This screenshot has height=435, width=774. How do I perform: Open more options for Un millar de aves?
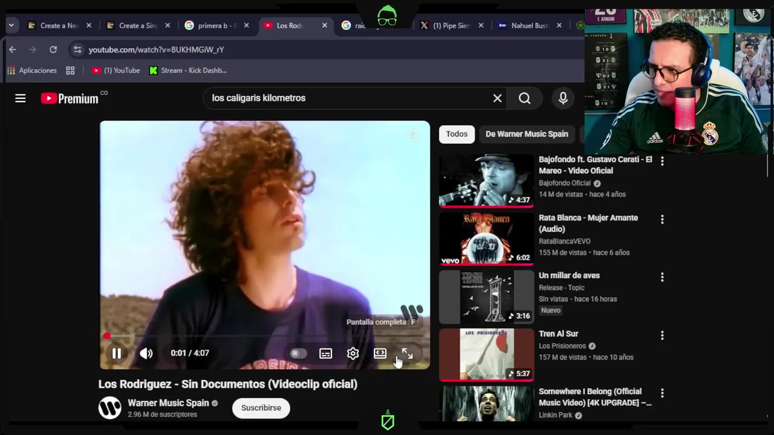662,277
